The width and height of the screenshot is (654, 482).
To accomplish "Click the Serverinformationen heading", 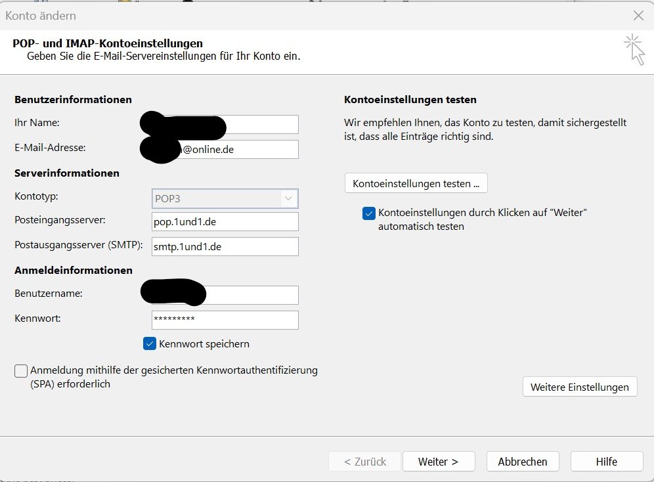I will pos(67,173).
